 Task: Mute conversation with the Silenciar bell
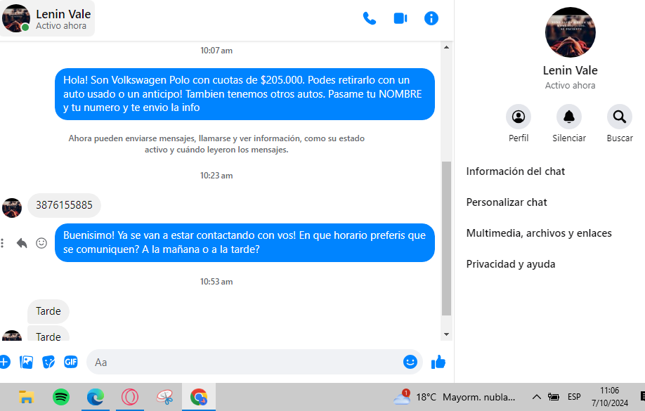click(x=569, y=117)
